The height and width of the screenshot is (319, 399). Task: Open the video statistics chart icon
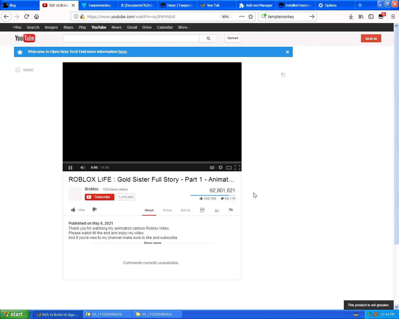click(x=217, y=210)
